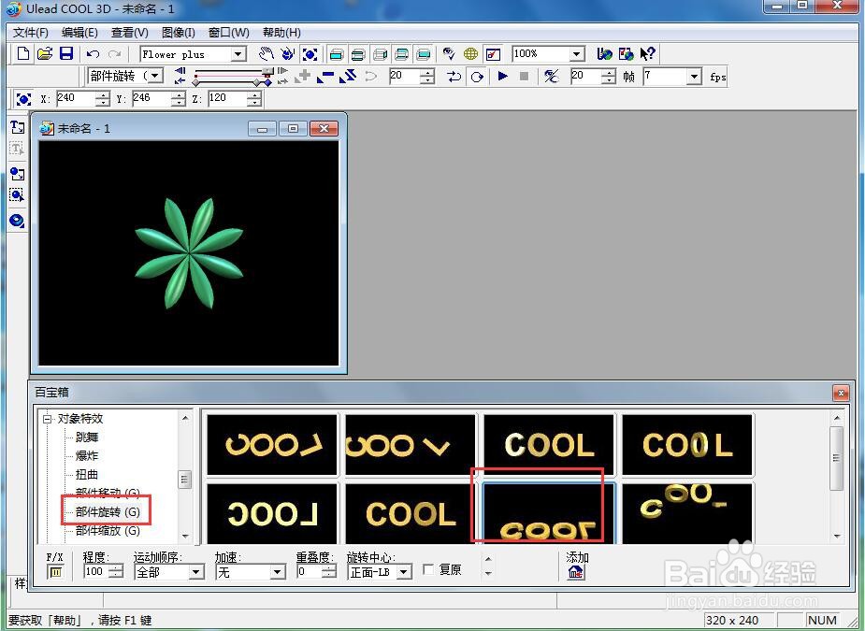Viewport: 865px width, 631px height.
Task: Open the Flower plus object dropdown
Action: (x=238, y=54)
